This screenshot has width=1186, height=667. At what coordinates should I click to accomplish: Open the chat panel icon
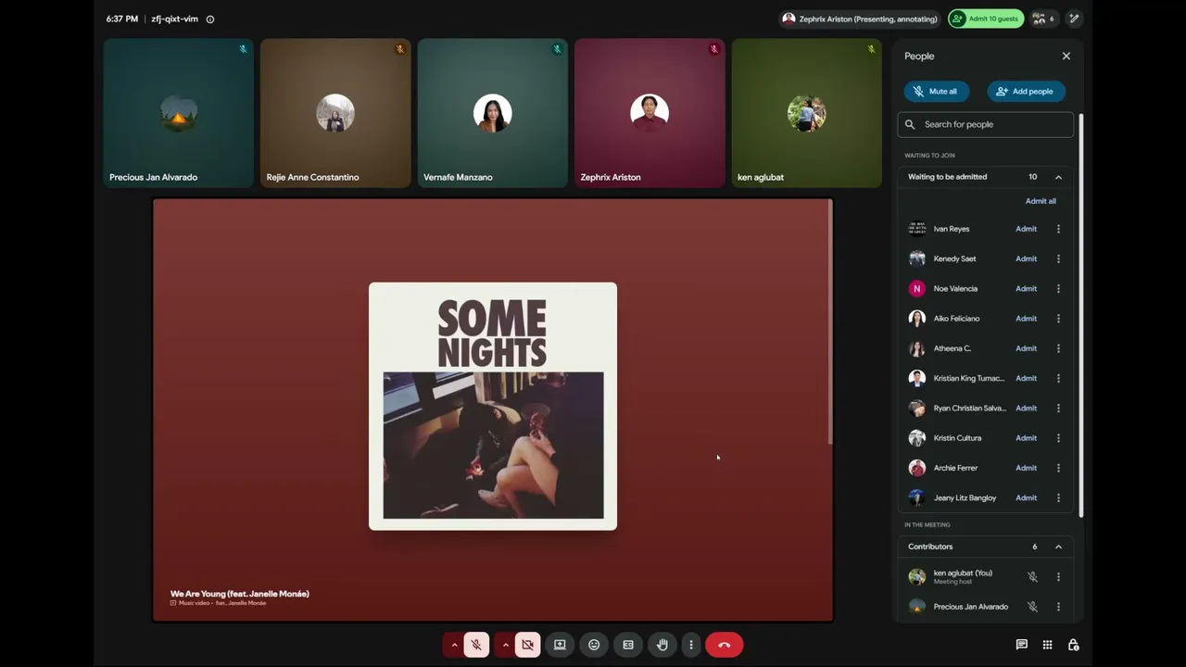point(1021,645)
